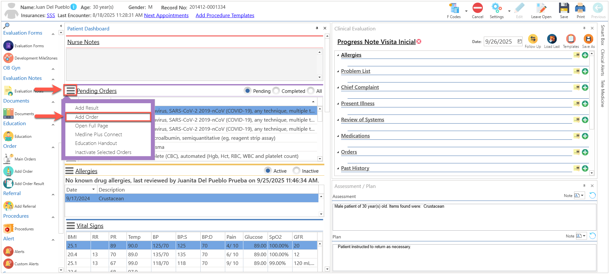The height and width of the screenshot is (274, 610).
Task: Click the Follow Up icon
Action: point(533,39)
